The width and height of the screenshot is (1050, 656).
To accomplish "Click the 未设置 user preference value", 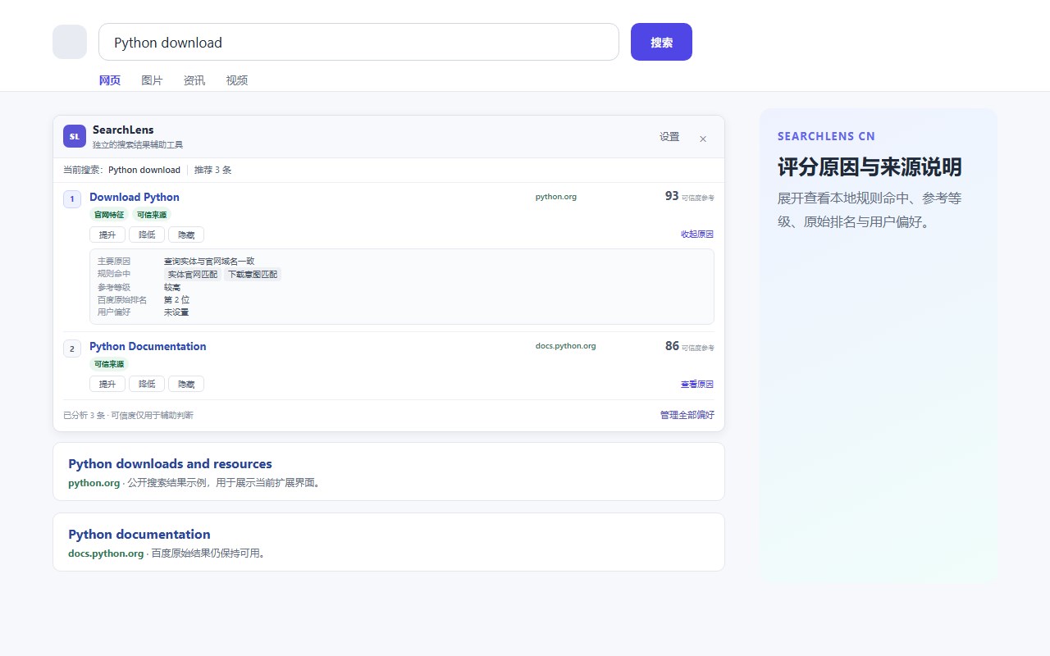I will coord(176,312).
